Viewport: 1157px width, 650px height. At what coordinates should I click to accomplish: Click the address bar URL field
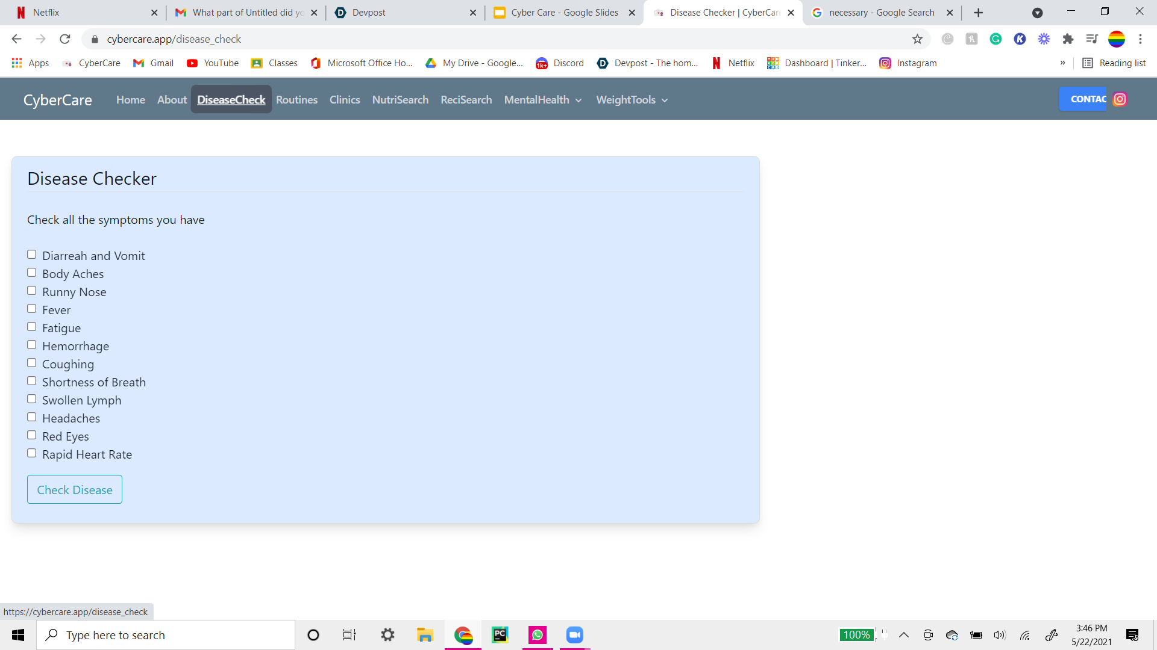click(x=482, y=39)
